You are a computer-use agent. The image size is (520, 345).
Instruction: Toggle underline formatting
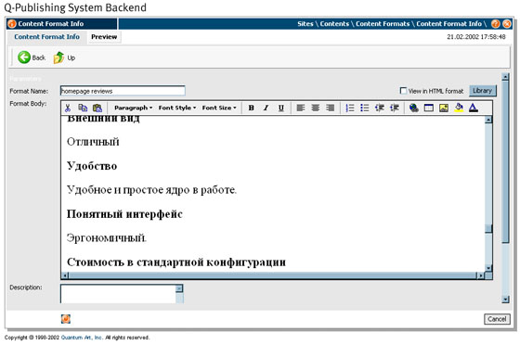point(280,108)
